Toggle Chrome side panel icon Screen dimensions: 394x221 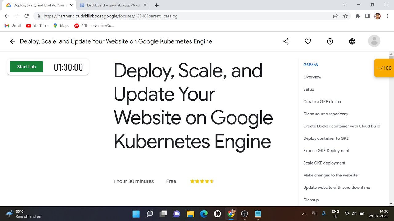tap(368, 16)
